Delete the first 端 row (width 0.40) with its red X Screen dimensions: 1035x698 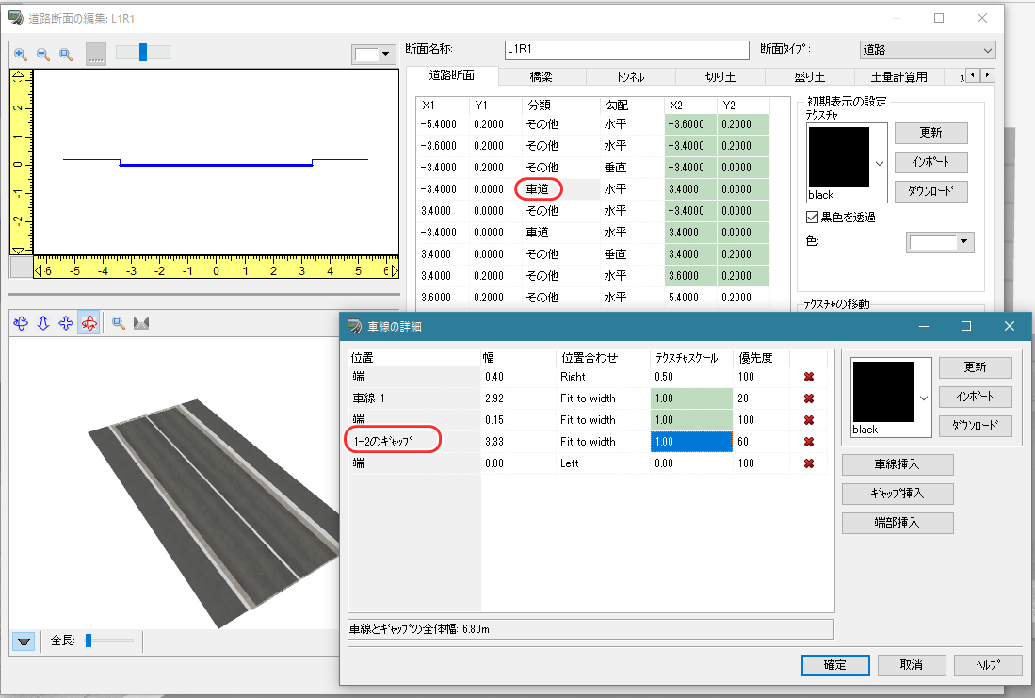point(809,377)
